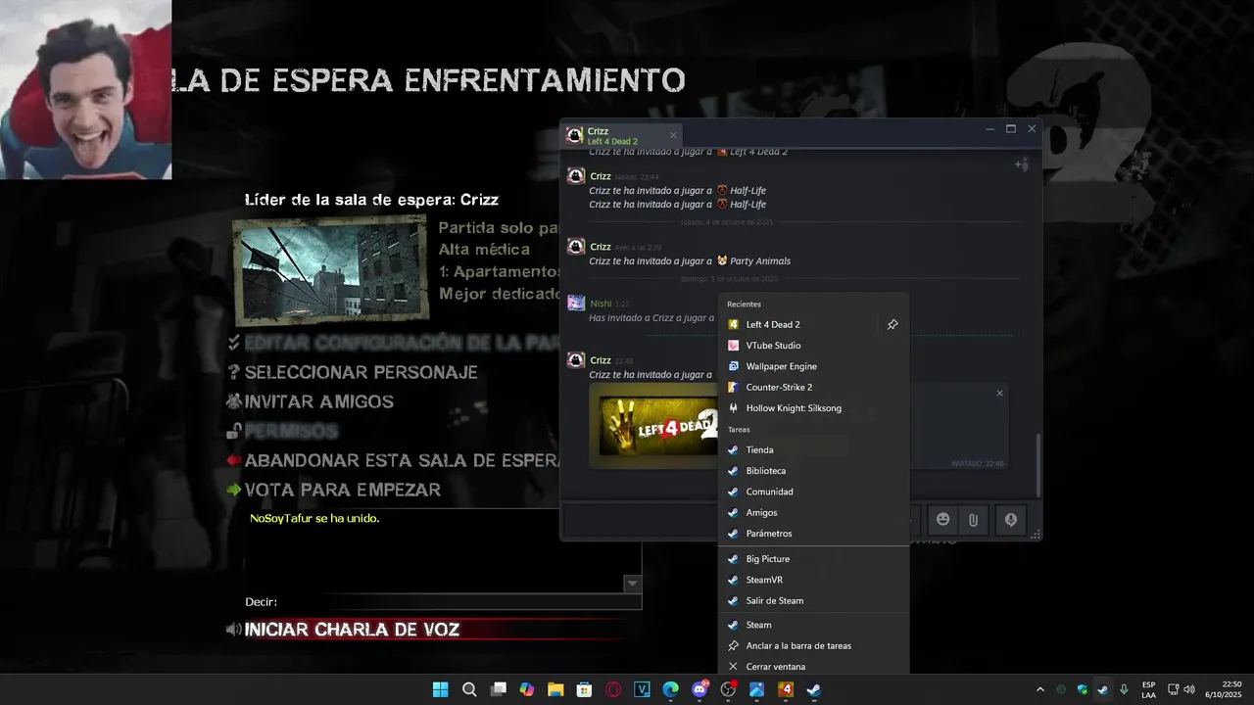Open clock and date 22:50 panel
The height and width of the screenshot is (705, 1254).
pyautogui.click(x=1223, y=689)
